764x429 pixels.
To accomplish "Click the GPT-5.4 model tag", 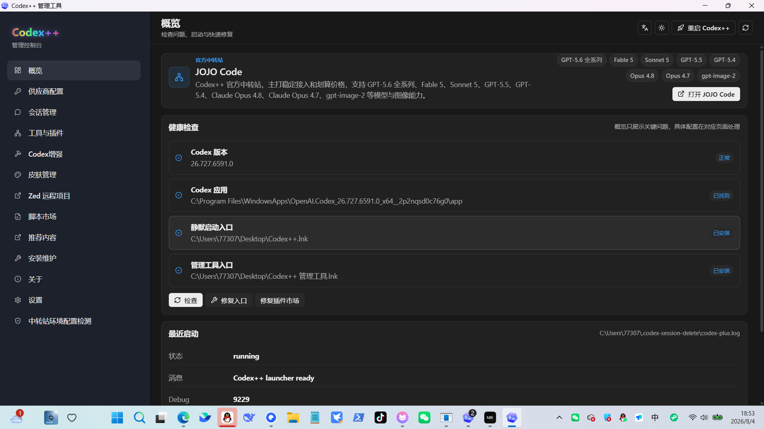I will (x=725, y=60).
